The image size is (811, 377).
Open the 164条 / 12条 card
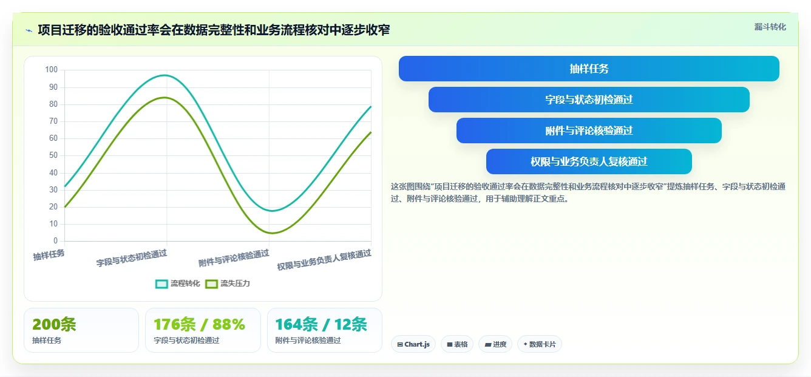pos(325,330)
